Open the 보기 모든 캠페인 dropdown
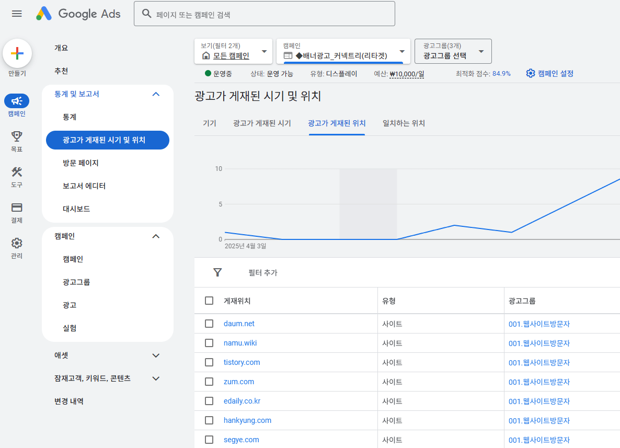 (x=233, y=51)
